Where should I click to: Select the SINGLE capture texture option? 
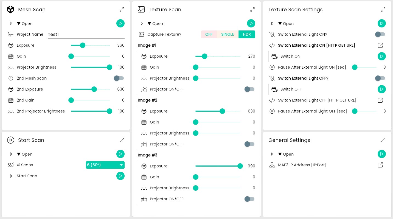tap(228, 34)
